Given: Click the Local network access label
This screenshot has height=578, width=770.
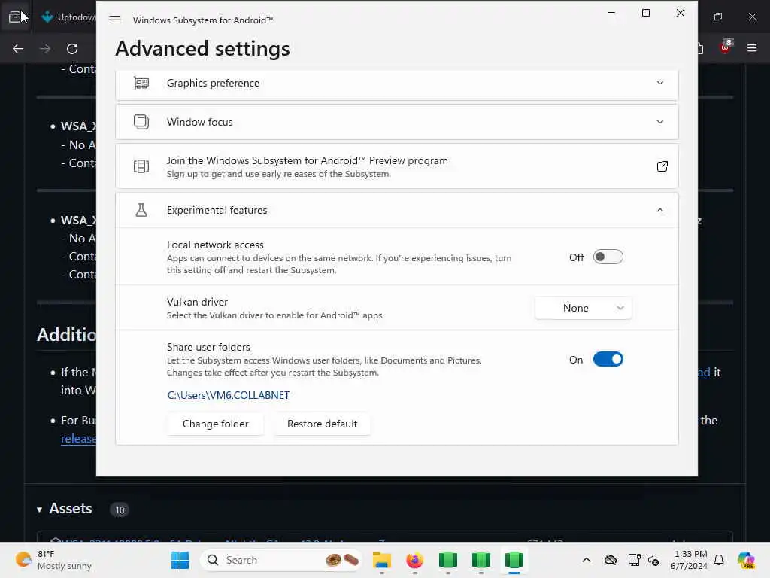Looking at the screenshot, I should pos(215,245).
